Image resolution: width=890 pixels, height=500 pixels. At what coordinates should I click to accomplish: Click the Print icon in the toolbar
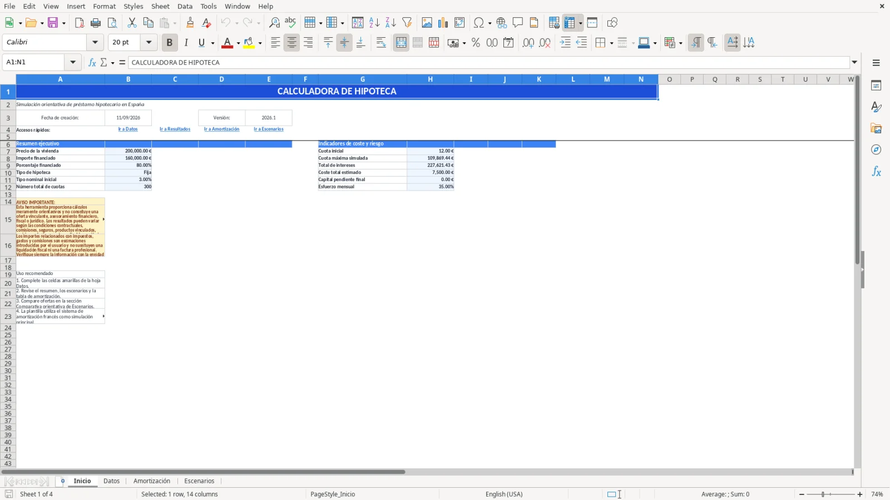[96, 23]
